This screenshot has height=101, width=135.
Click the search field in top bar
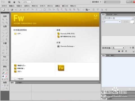coord(112,2)
